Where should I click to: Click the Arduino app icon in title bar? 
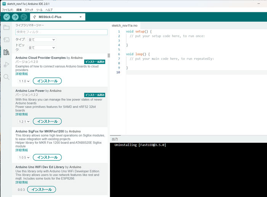point(4,4)
